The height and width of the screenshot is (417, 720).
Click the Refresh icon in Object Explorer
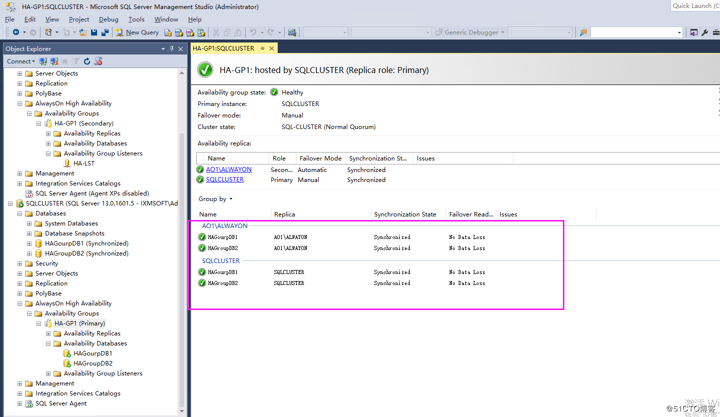(87, 61)
